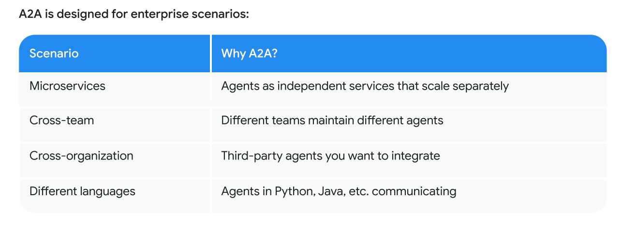Select the Different languages scenario cell
The height and width of the screenshot is (226, 623).
(x=82, y=191)
